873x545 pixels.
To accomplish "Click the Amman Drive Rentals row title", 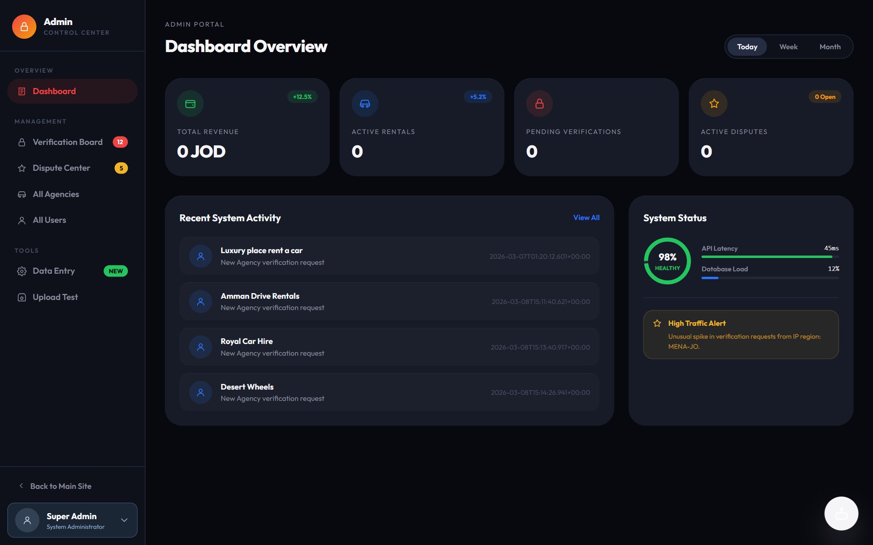I will tap(260, 296).
